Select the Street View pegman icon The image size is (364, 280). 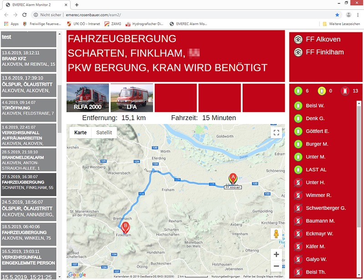tap(276, 234)
